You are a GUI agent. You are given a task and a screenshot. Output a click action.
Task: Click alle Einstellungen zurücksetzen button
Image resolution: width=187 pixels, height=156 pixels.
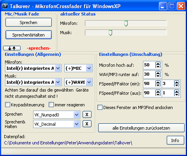[x=141, y=128]
